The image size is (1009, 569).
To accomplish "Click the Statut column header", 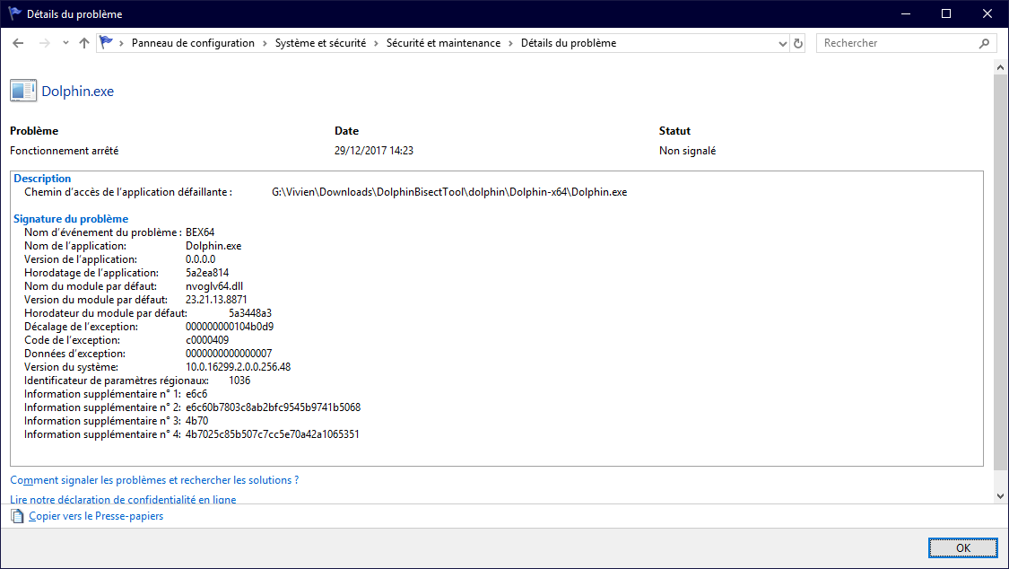I will coord(674,131).
